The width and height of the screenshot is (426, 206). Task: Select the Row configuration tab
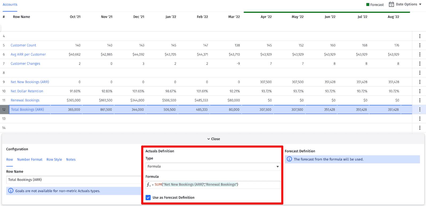pos(10,159)
